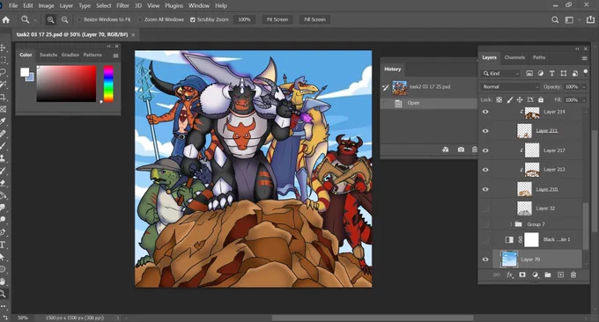599x322 pixels.
Task: Select the Eraser tool
Action: point(3,183)
